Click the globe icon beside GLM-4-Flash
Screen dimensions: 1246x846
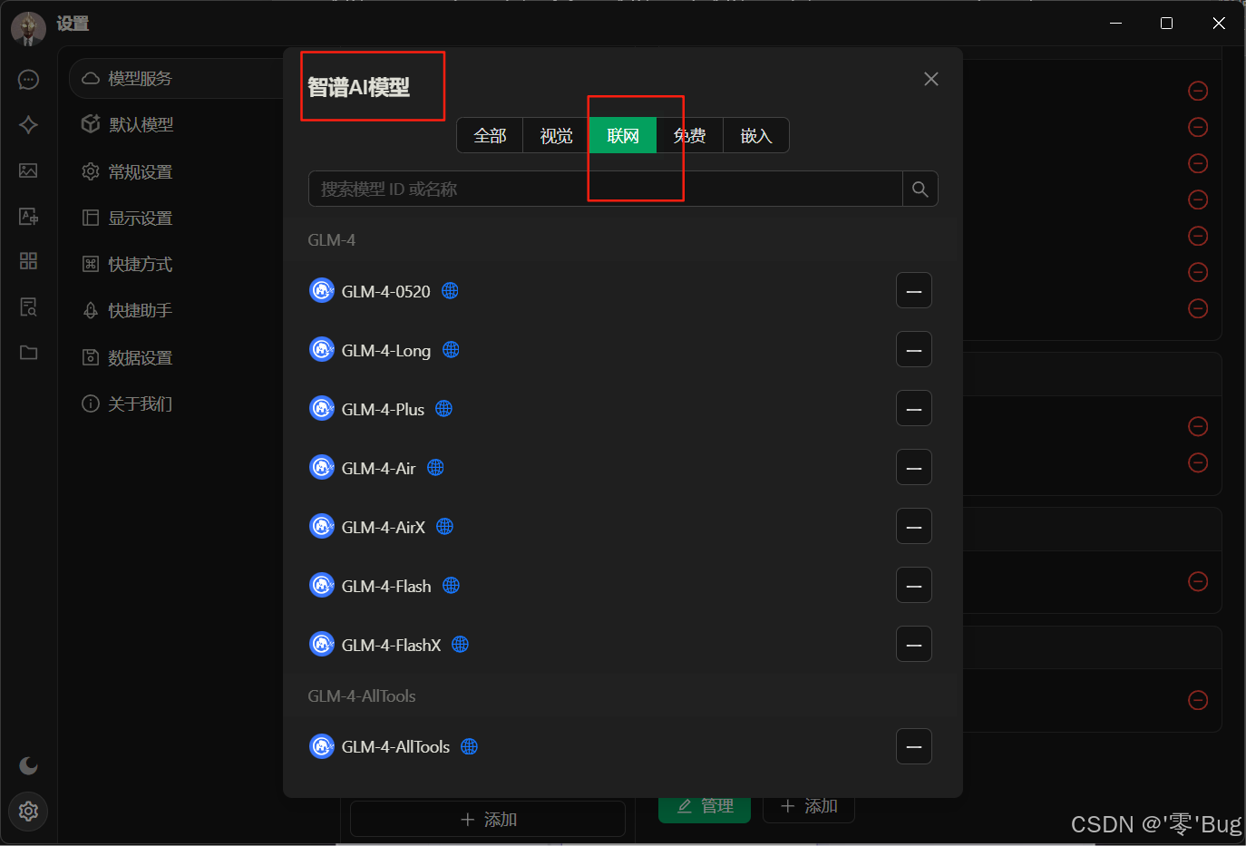pyautogui.click(x=451, y=585)
